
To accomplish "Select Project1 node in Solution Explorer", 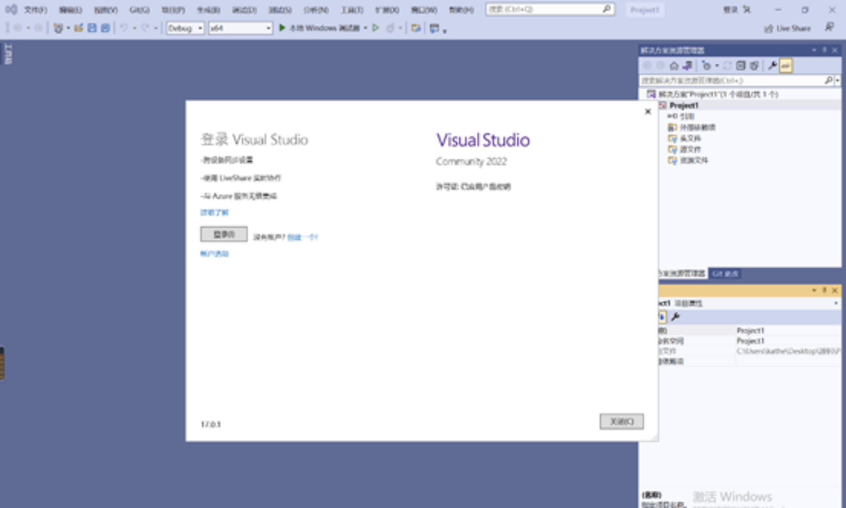I will click(x=684, y=105).
